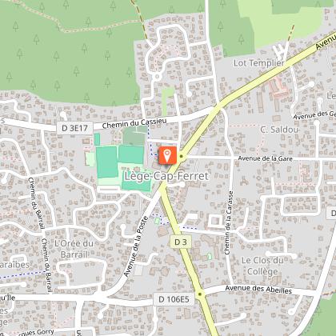The image size is (336, 336).
Task: Click the large turquoise sports field
Action: (107, 162)
